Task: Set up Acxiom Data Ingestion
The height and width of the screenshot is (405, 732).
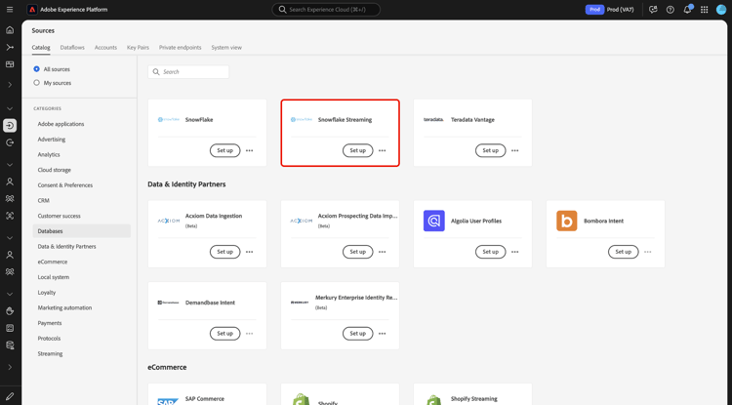Action: (x=225, y=252)
